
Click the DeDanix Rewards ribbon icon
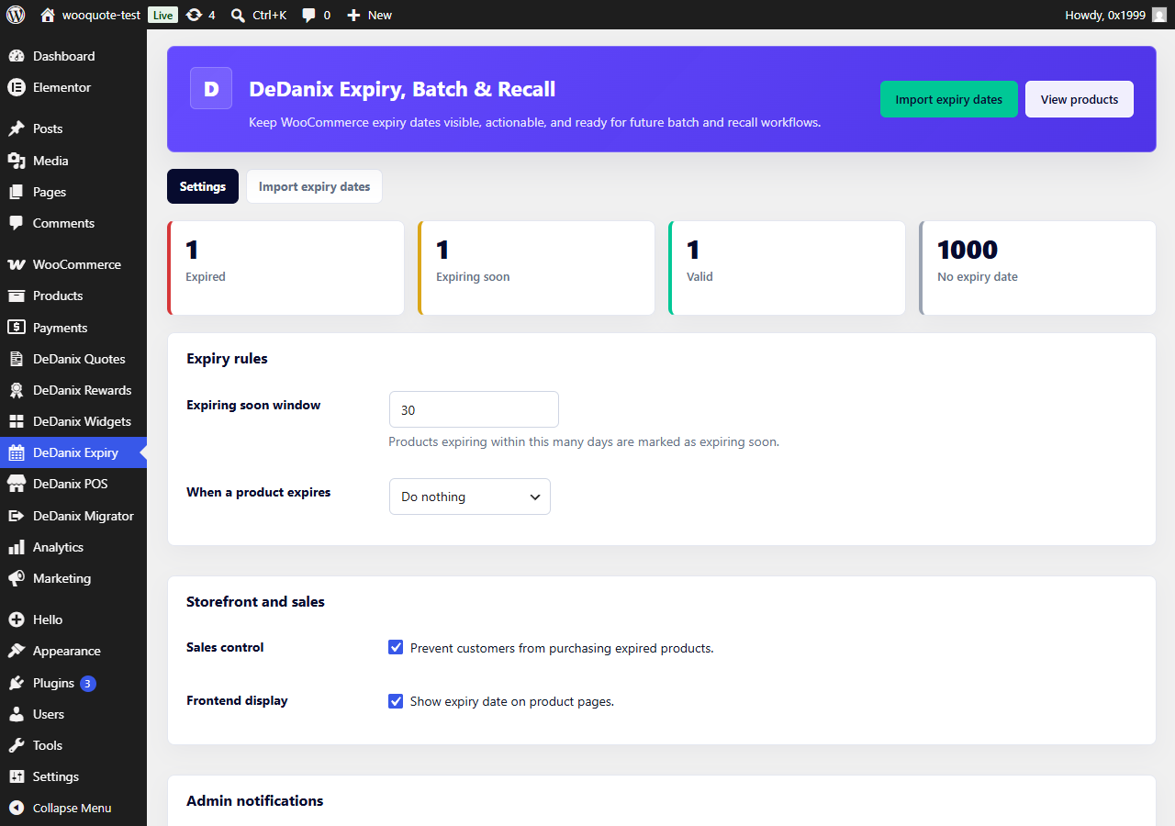tap(17, 390)
